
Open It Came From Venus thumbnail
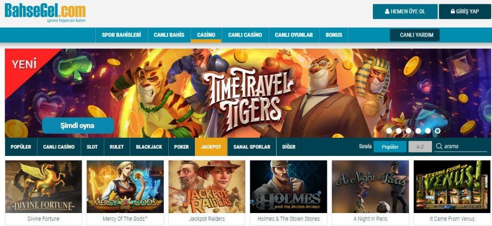tap(452, 187)
